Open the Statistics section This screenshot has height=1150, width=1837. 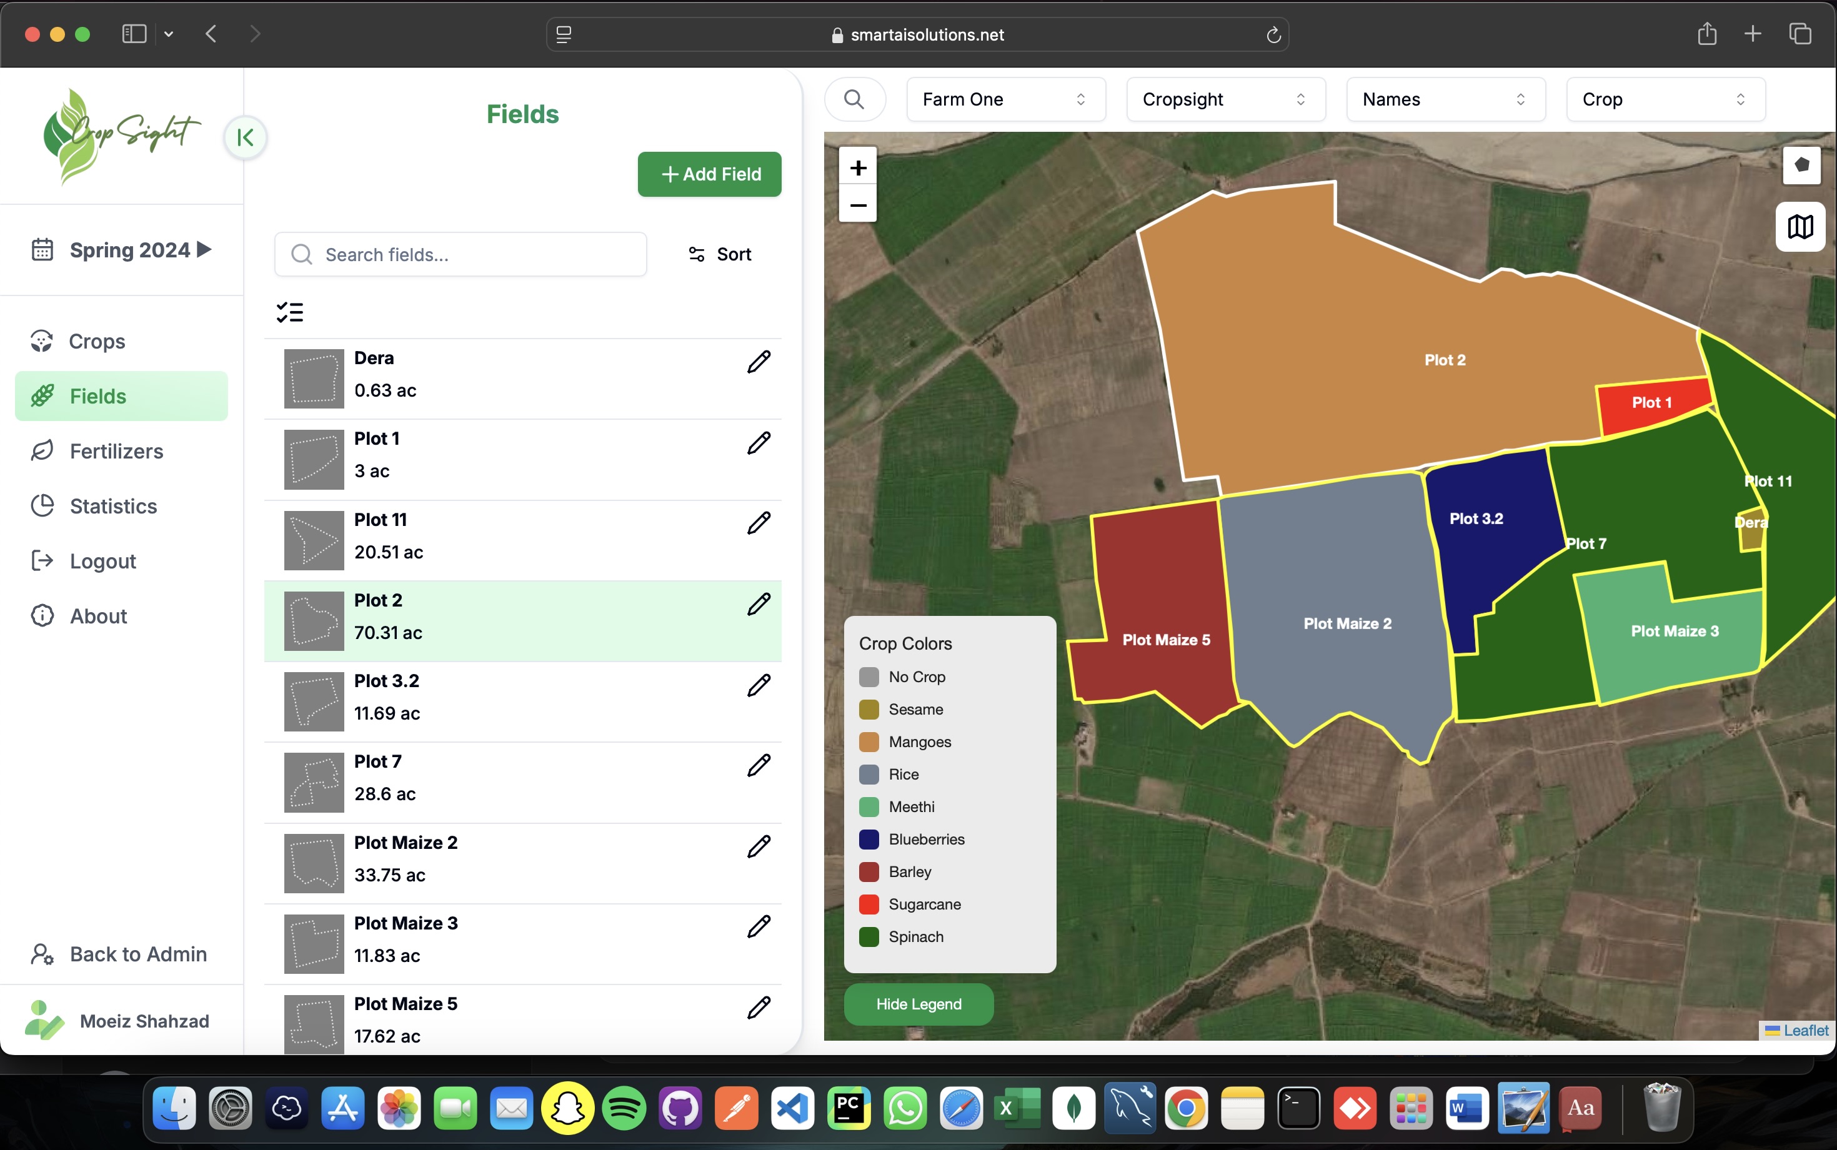tap(113, 506)
